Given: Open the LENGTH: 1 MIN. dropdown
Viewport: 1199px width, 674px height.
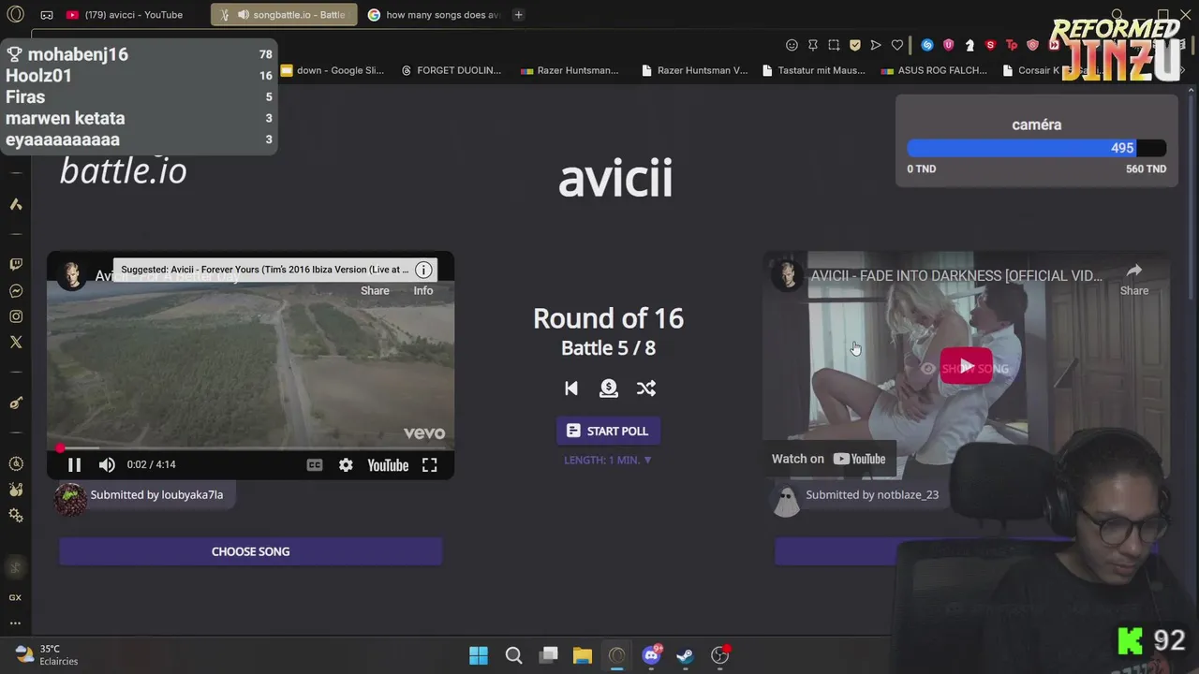Looking at the screenshot, I should point(608,460).
